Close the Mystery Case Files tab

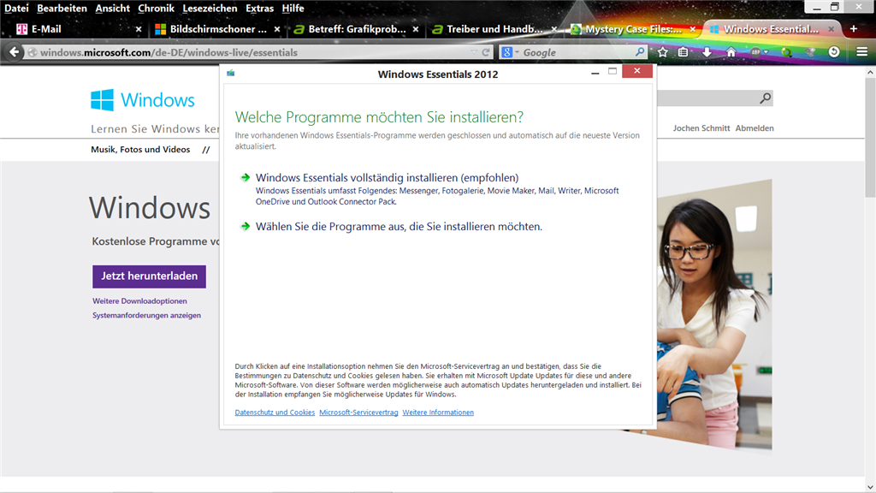click(693, 29)
